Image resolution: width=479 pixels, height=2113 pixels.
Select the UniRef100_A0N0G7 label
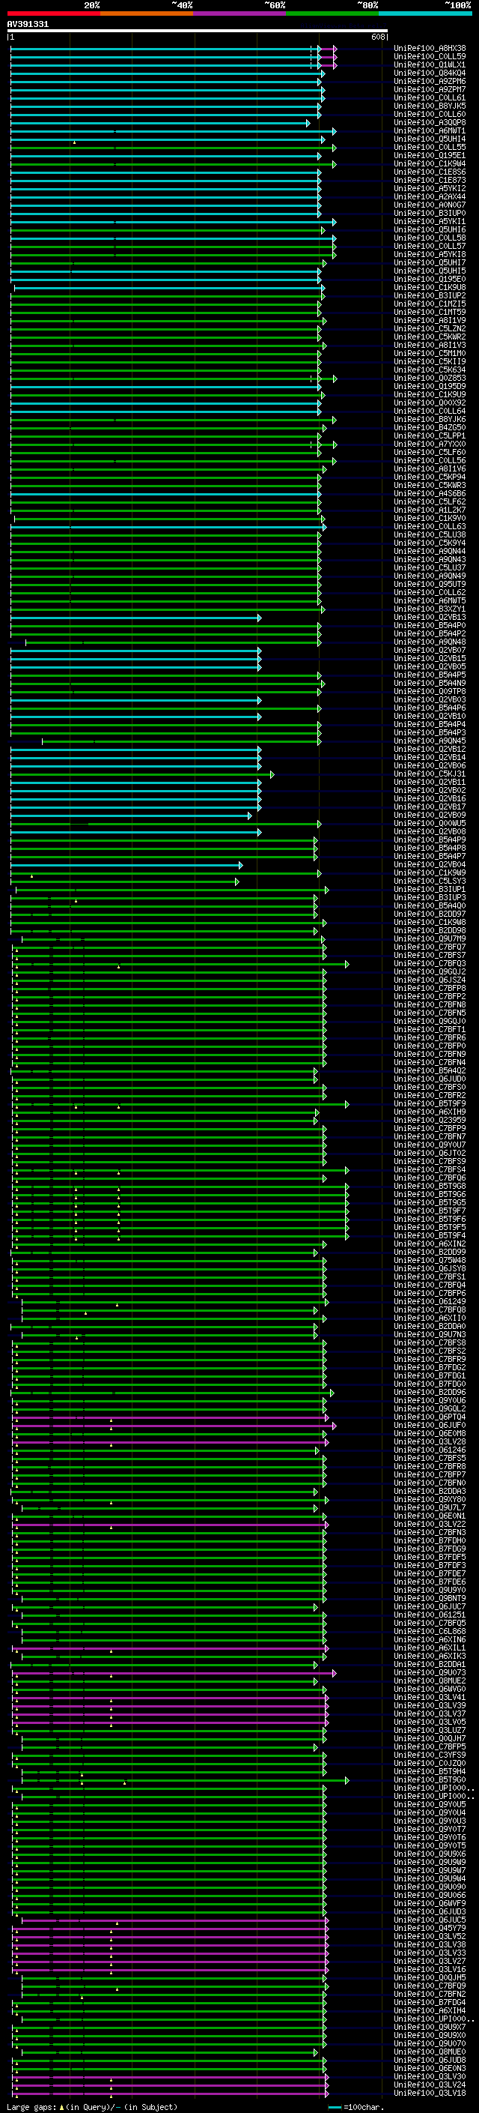[430, 205]
